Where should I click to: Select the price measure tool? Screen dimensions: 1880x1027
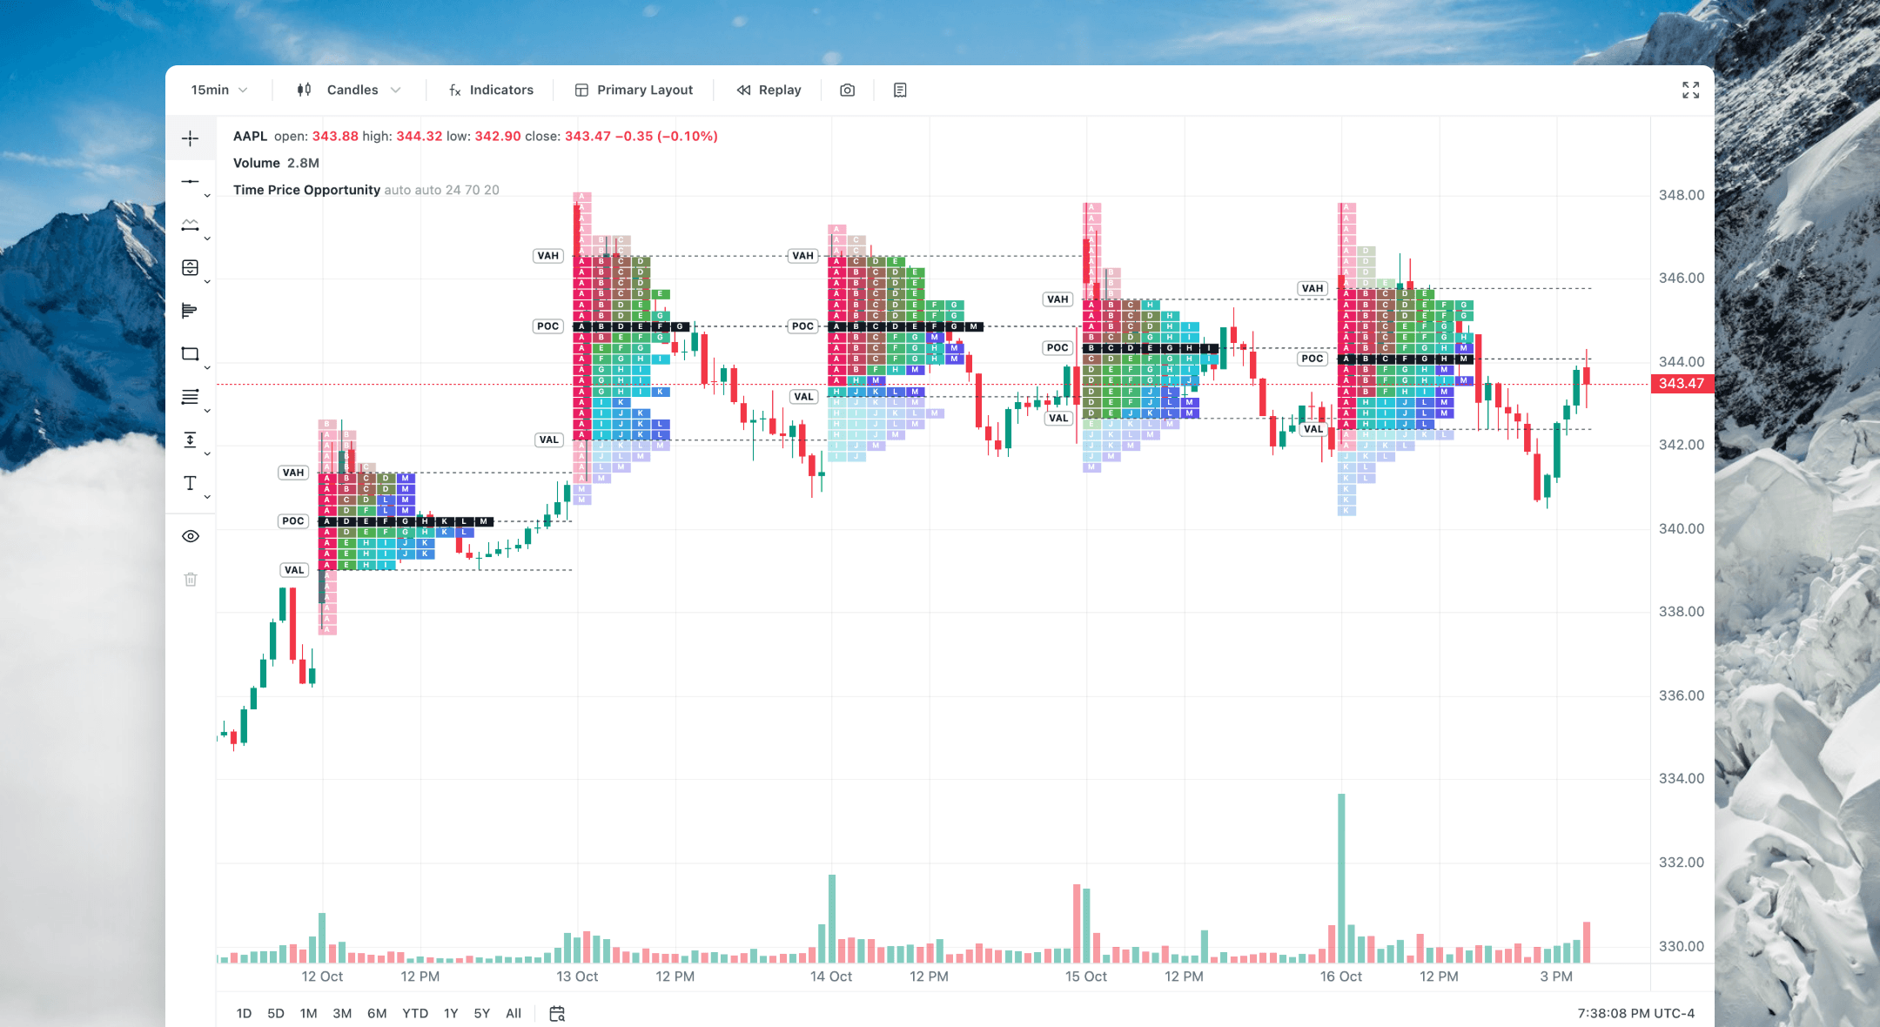pyautogui.click(x=190, y=440)
